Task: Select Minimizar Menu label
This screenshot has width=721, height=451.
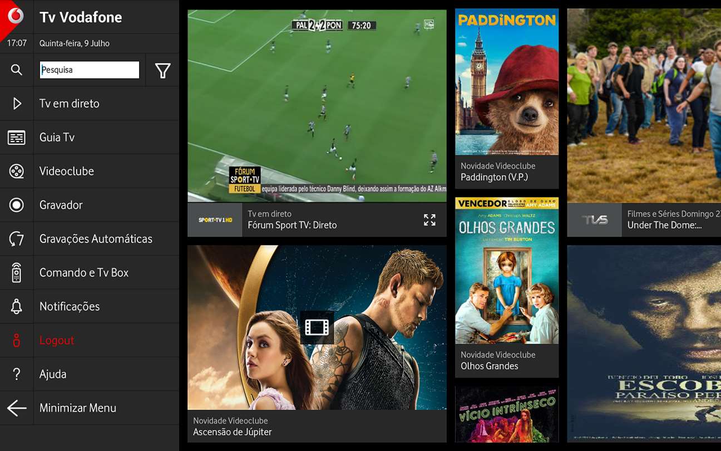Action: 78,408
